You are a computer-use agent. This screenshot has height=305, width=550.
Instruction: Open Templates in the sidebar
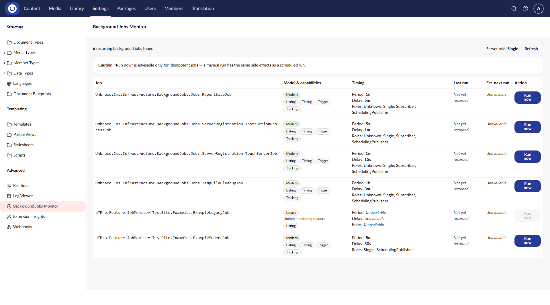click(22, 124)
